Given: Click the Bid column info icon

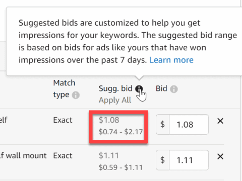Looking at the screenshot, I should 174,89.
